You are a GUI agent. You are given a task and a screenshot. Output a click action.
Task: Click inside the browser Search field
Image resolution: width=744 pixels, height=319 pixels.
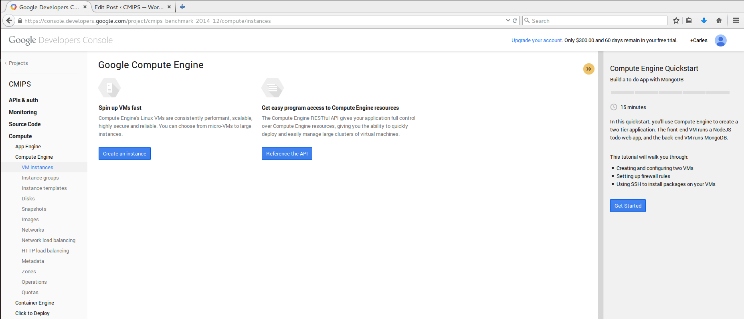pos(595,20)
